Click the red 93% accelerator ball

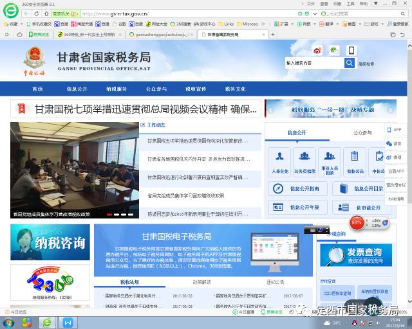click(356, 223)
